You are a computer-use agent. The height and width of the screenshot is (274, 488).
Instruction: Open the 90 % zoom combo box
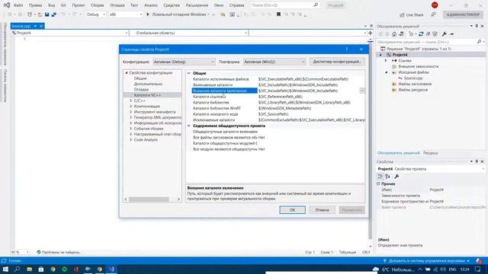(21, 252)
